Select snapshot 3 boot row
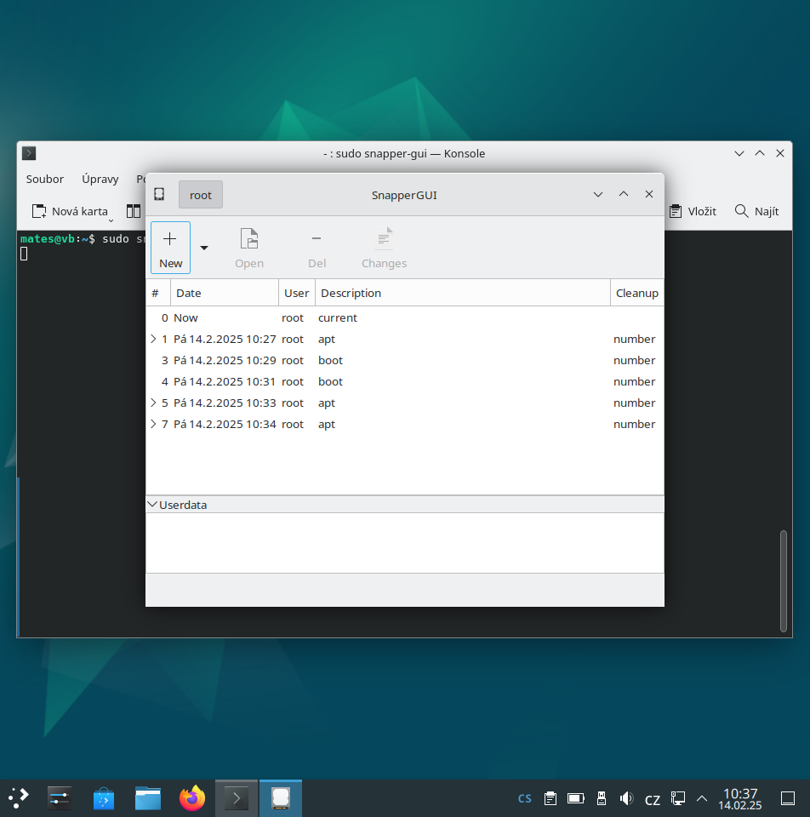The image size is (810, 817). pos(405,361)
